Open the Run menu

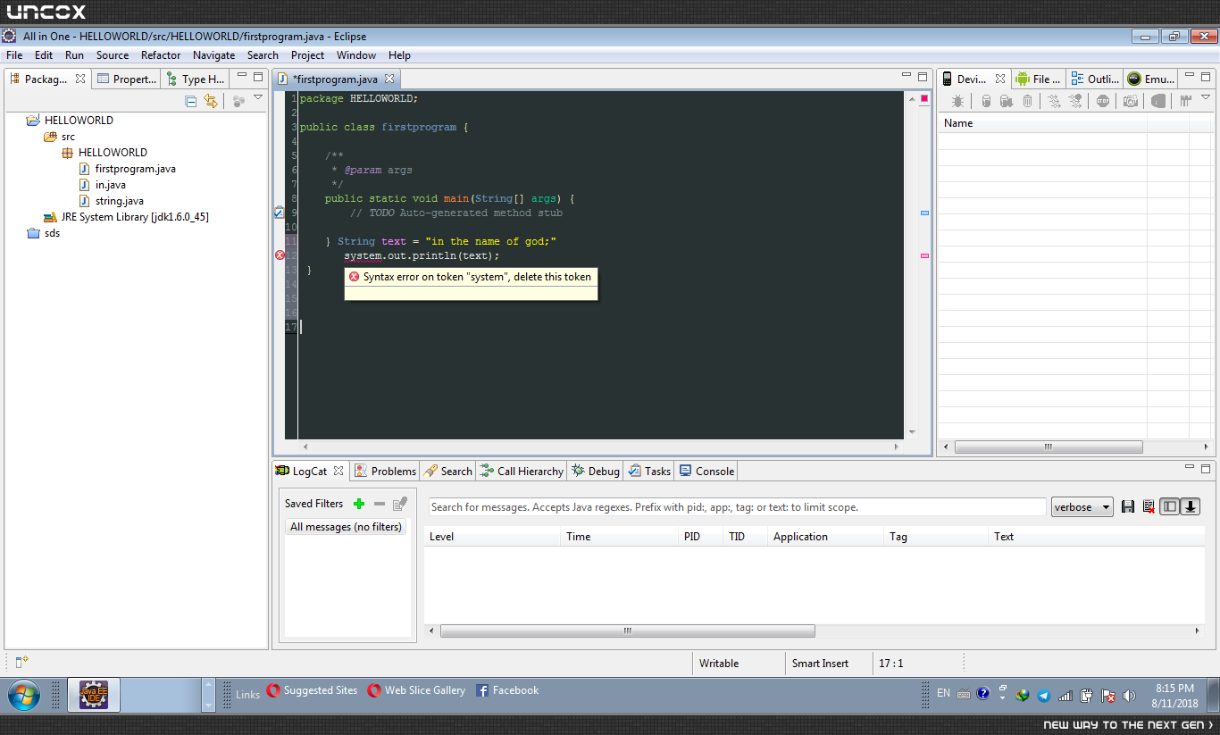(x=74, y=54)
